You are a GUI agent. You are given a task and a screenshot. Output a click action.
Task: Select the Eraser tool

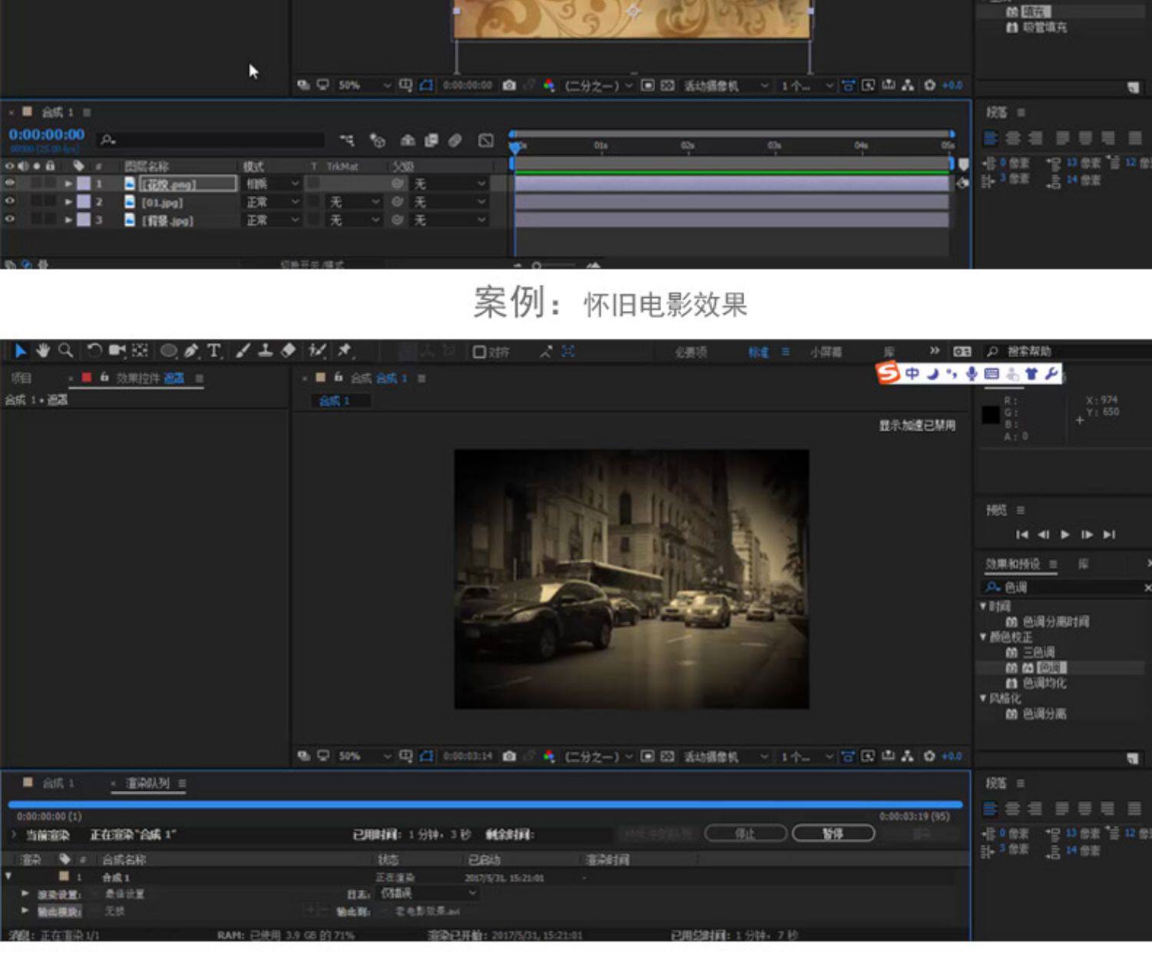pos(289,351)
